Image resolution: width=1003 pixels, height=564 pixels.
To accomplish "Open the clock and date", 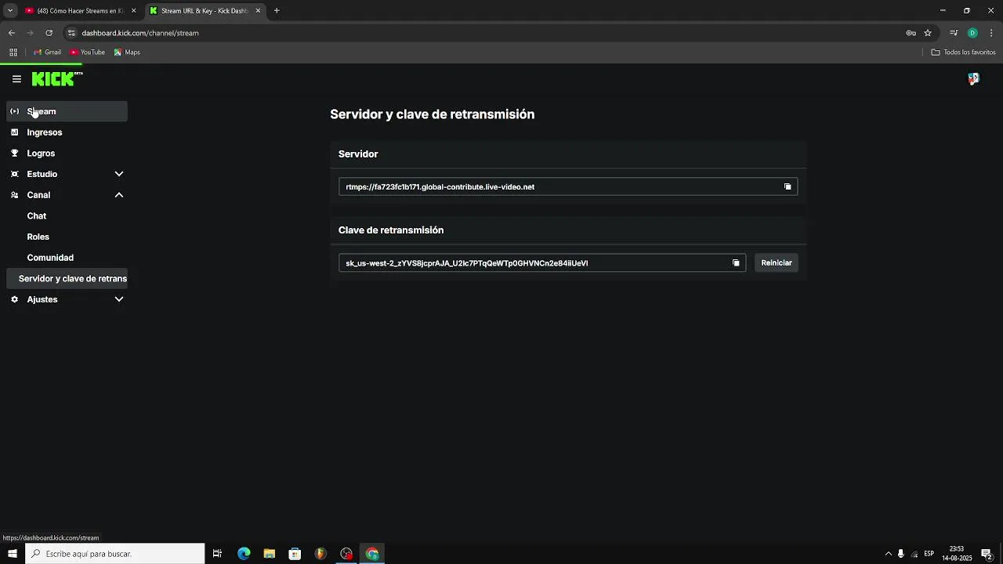I will tap(957, 554).
